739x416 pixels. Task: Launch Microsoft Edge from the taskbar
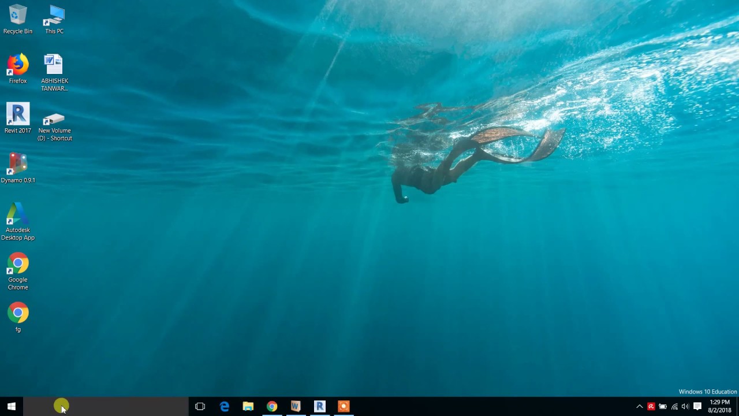click(x=224, y=406)
